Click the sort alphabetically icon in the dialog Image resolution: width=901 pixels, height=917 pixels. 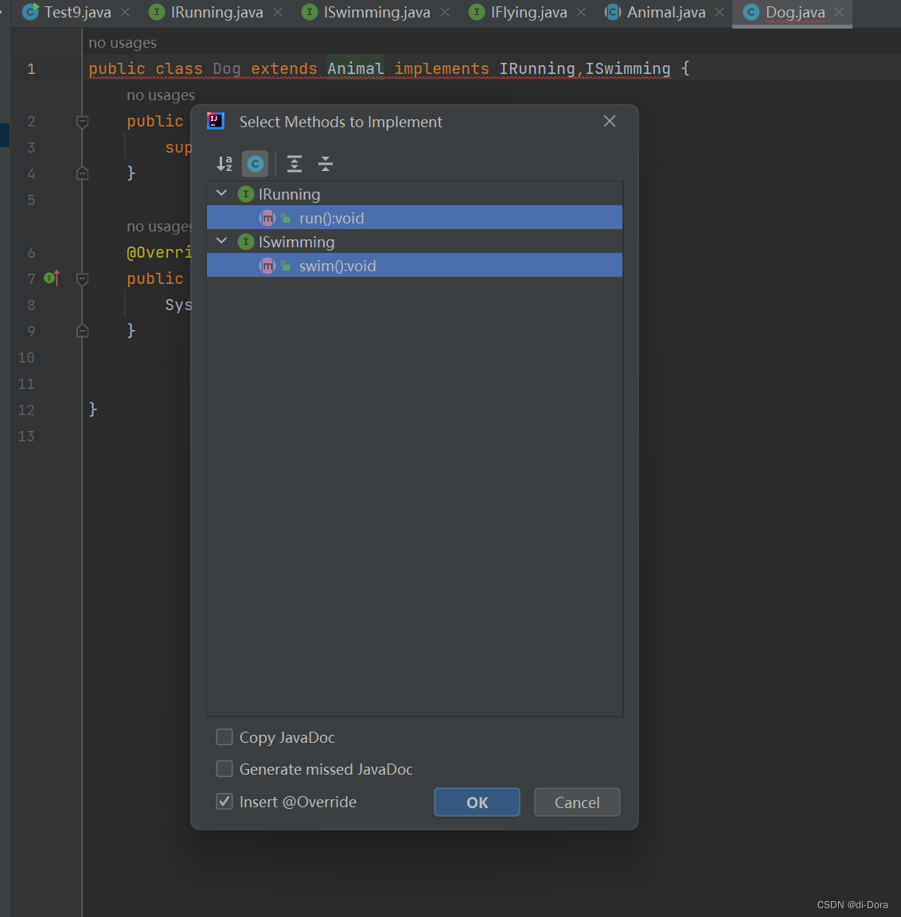click(x=224, y=163)
